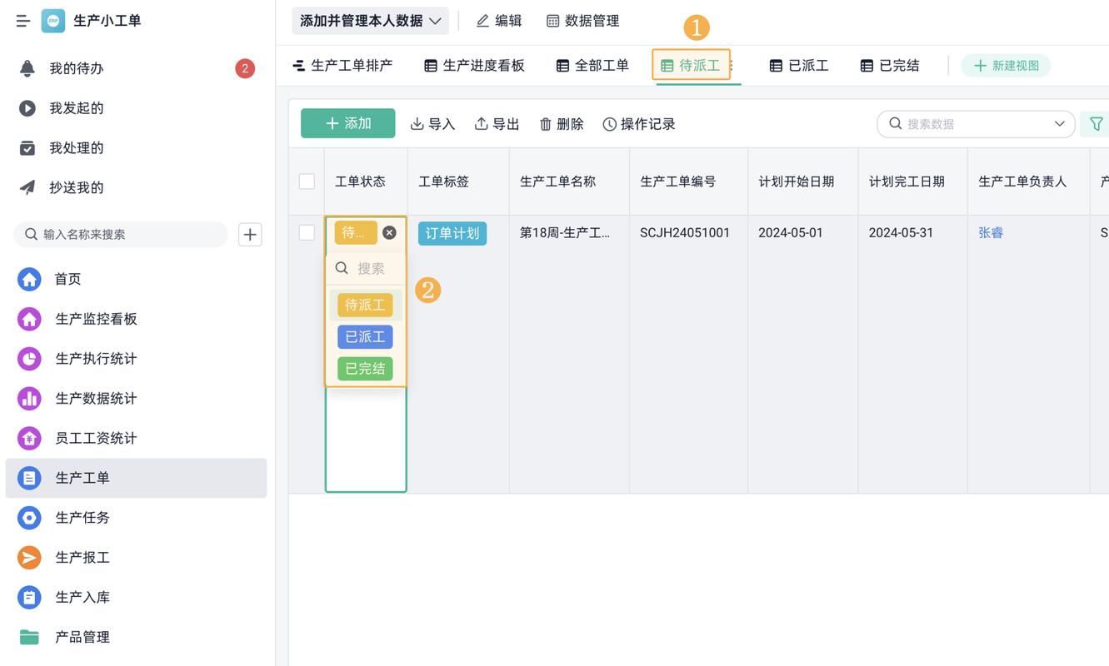Viewport: 1109px width, 666px height.
Task: Open 我发起的 play icon
Action: [x=27, y=108]
